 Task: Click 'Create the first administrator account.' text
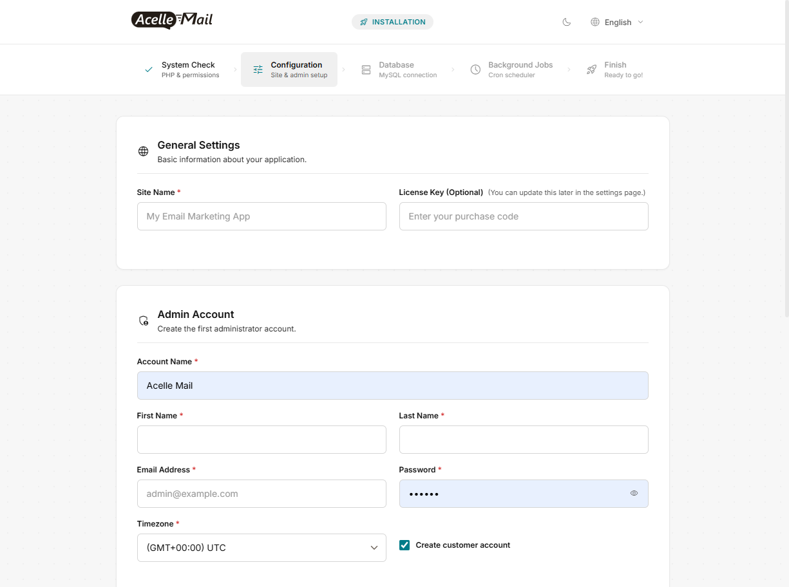click(227, 329)
